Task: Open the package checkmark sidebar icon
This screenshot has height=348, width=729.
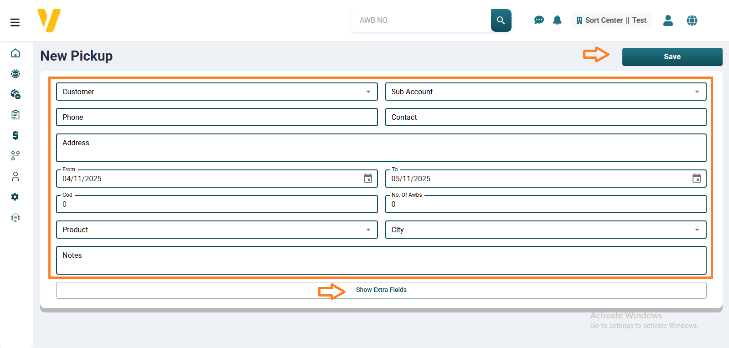Action: [x=16, y=94]
